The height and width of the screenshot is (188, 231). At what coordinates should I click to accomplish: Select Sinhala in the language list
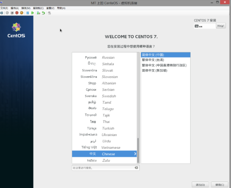pos(104,64)
